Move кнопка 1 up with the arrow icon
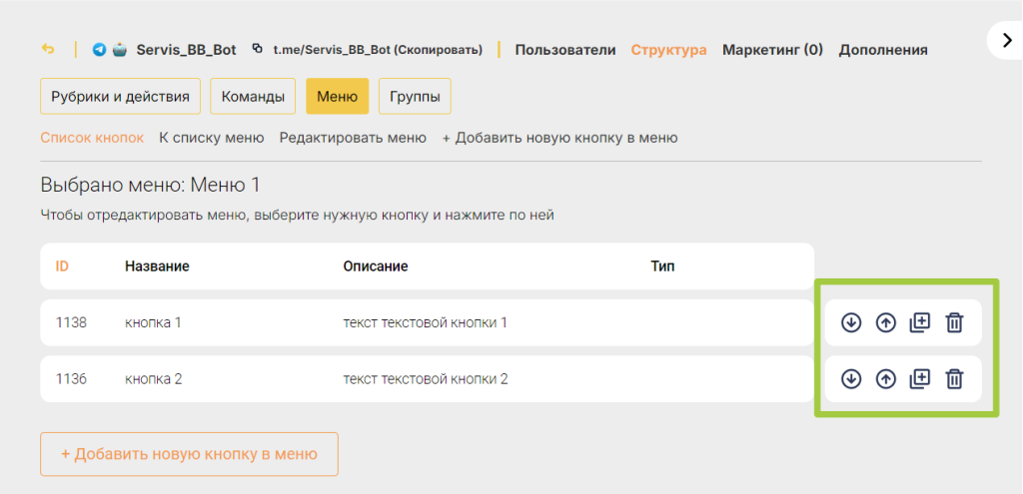This screenshot has width=1023, height=494. [885, 322]
